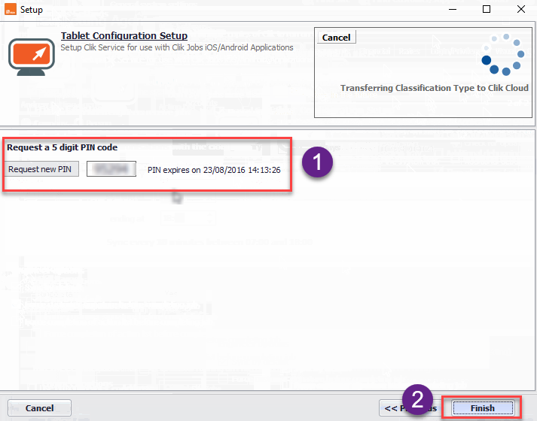Maximize the Setup window

click(487, 9)
